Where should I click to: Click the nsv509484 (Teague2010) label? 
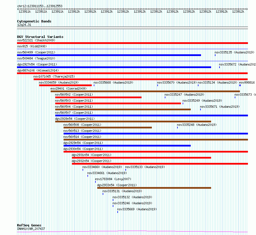(x=36, y=58)
